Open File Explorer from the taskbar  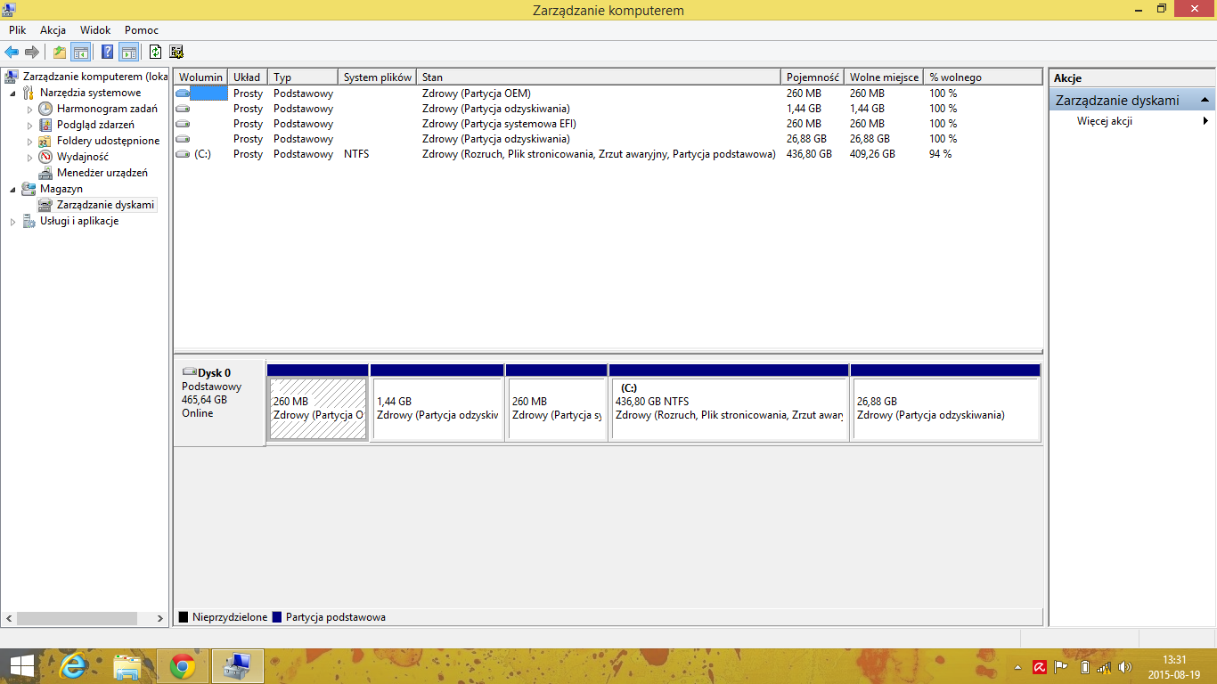pos(127,666)
